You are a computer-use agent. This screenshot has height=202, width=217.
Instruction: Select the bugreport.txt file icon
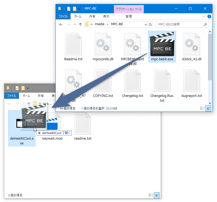point(192,81)
